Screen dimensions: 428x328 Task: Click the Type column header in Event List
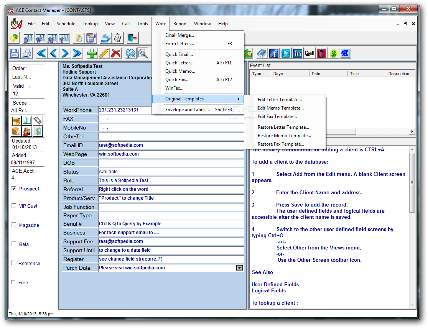coord(260,74)
